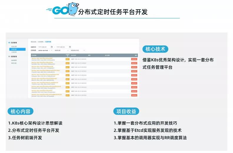Image resolution: width=233 pixels, height=153 pixels.
Task: Expand the execution status filter dropdown
Action: [78, 50]
